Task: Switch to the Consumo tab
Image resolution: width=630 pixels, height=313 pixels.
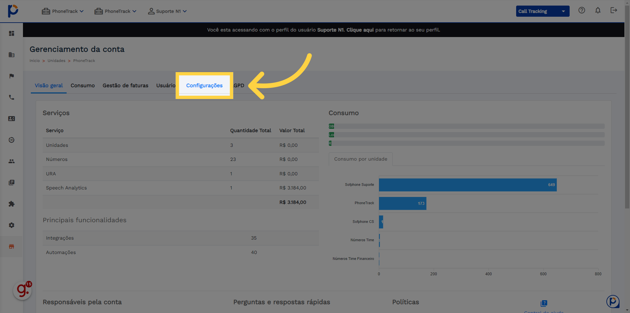Action: click(x=83, y=86)
